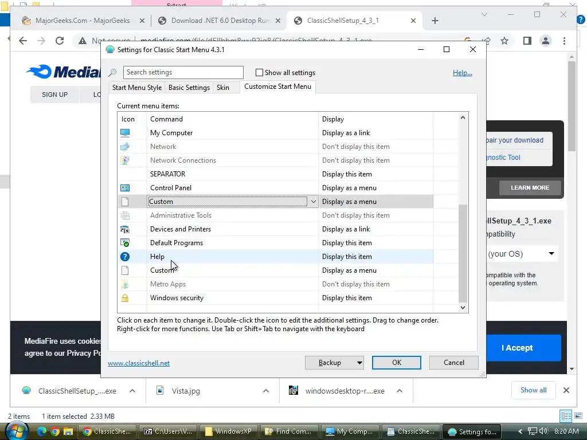Switch to MajorGeeks.Com browser tab
The image size is (587, 440).
point(83,21)
